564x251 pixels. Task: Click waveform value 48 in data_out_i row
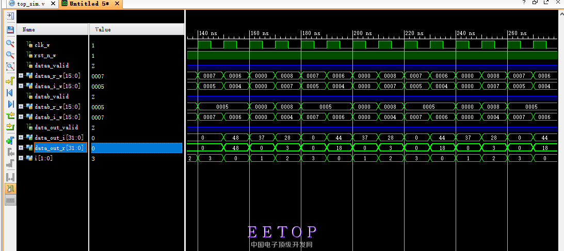click(x=236, y=138)
